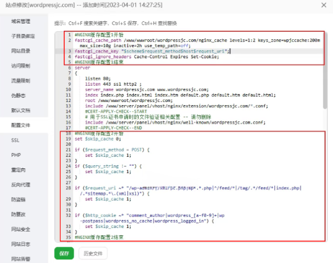Image resolution: width=333 pixels, height=263 pixels.
Task: Open 网站安全 section
Action: click(21, 229)
